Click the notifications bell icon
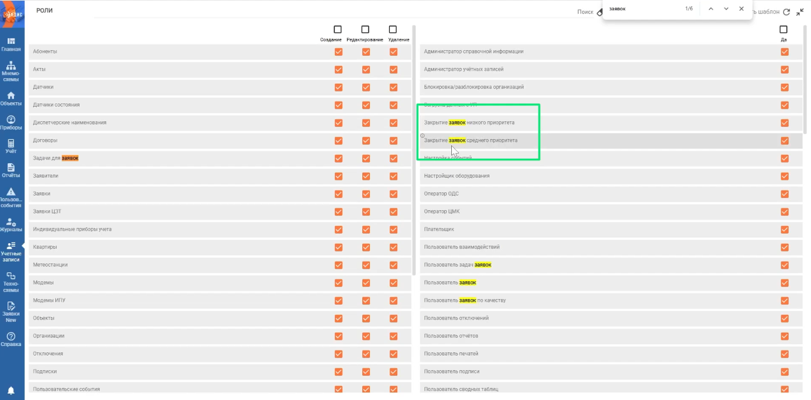Image resolution: width=811 pixels, height=400 pixels. (x=11, y=390)
